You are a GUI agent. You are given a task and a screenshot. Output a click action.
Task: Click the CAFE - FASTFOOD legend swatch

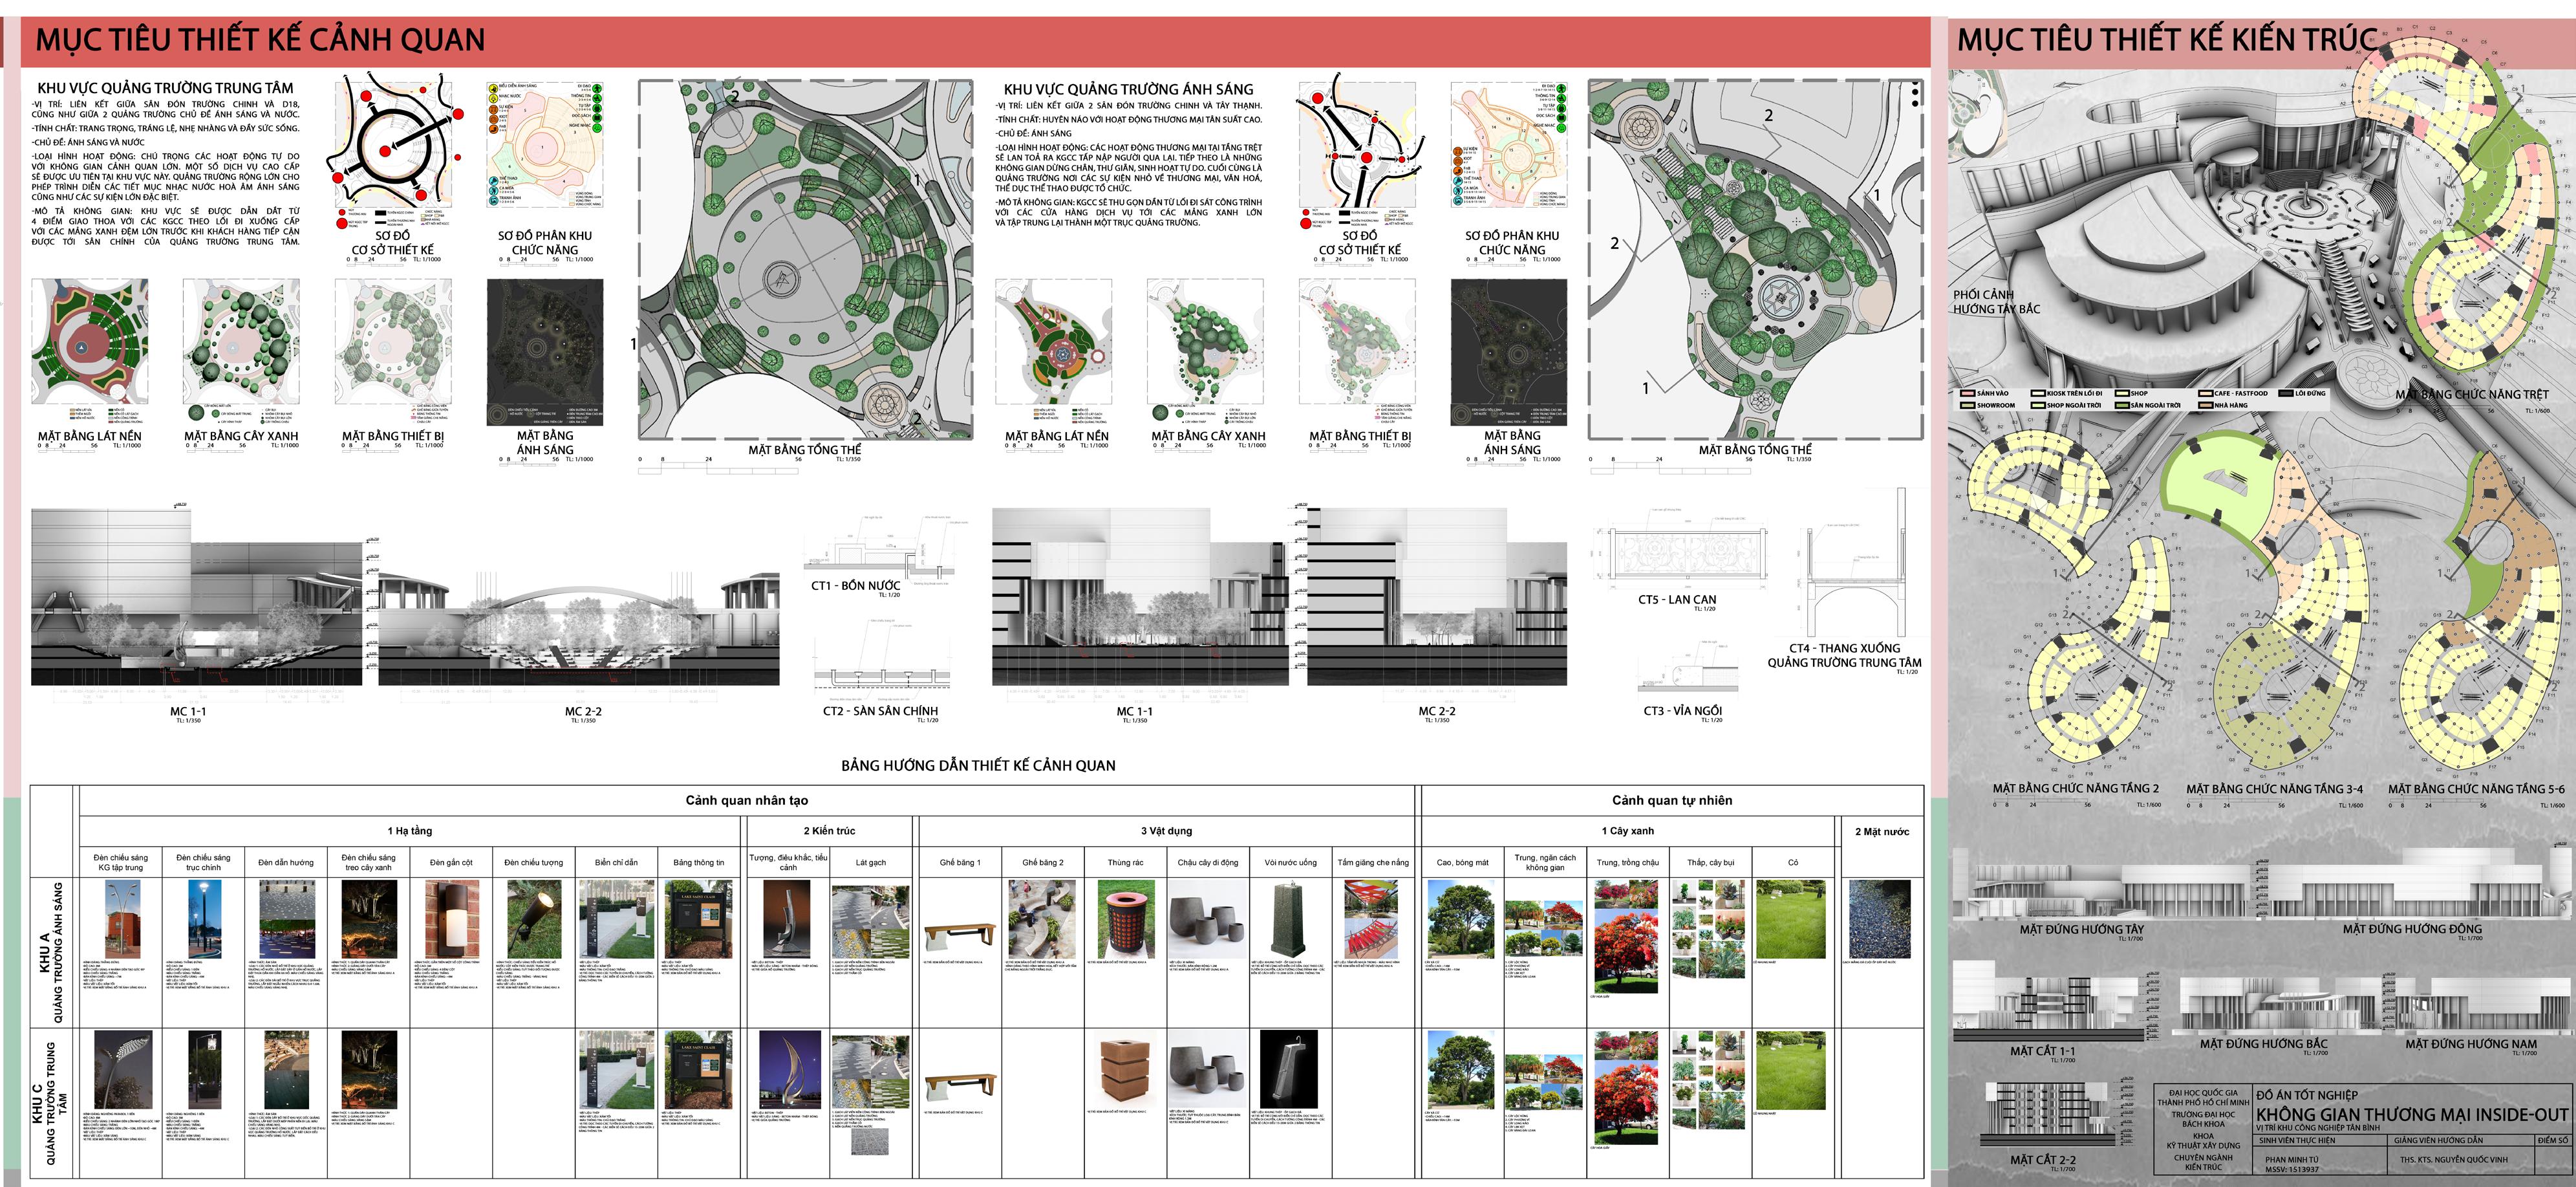2205,393
